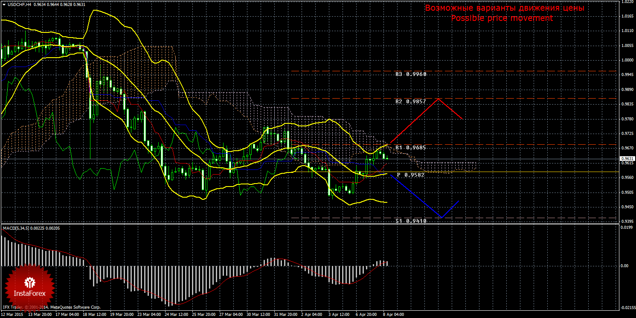Click the 1.0000 level on price scale
The height and width of the screenshot is (318, 636).
625,60
